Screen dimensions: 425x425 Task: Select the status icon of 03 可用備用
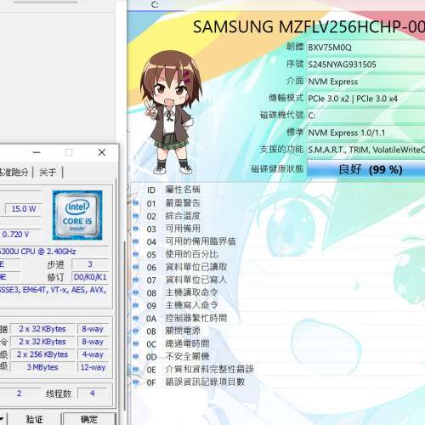coord(136,229)
